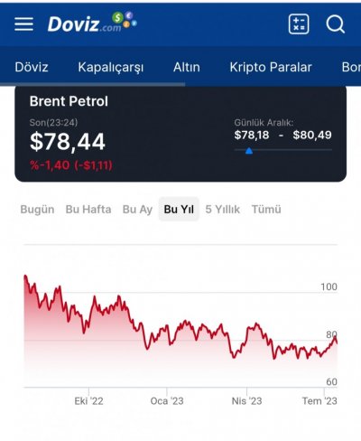Go to the Altın section
The image size is (361, 441).
tap(187, 67)
